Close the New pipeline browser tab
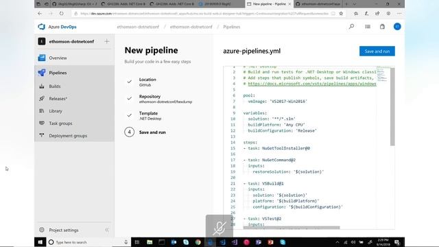The width and height of the screenshot is (439, 247). [289, 4]
